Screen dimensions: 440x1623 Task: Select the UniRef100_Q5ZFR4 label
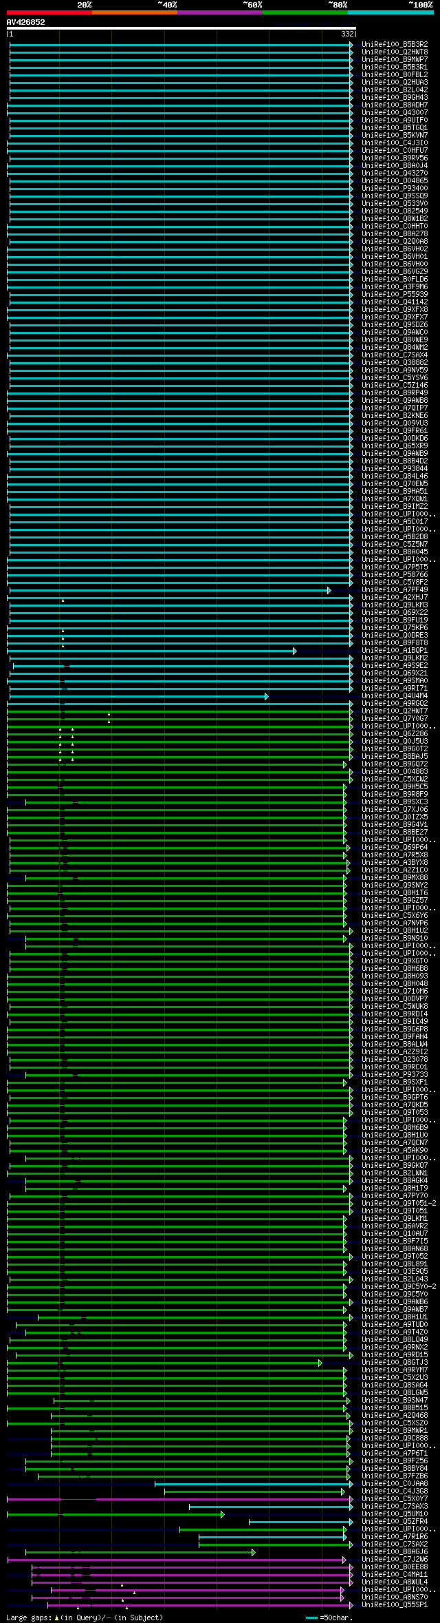(395, 1522)
